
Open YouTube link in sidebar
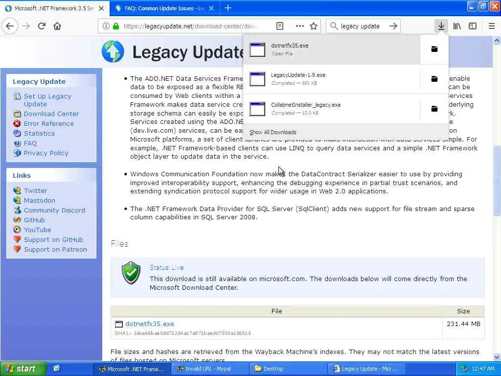coord(37,230)
